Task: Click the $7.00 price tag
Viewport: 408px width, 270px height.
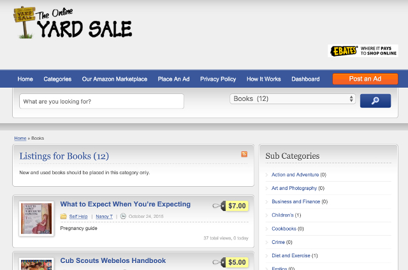Action: 231,206
